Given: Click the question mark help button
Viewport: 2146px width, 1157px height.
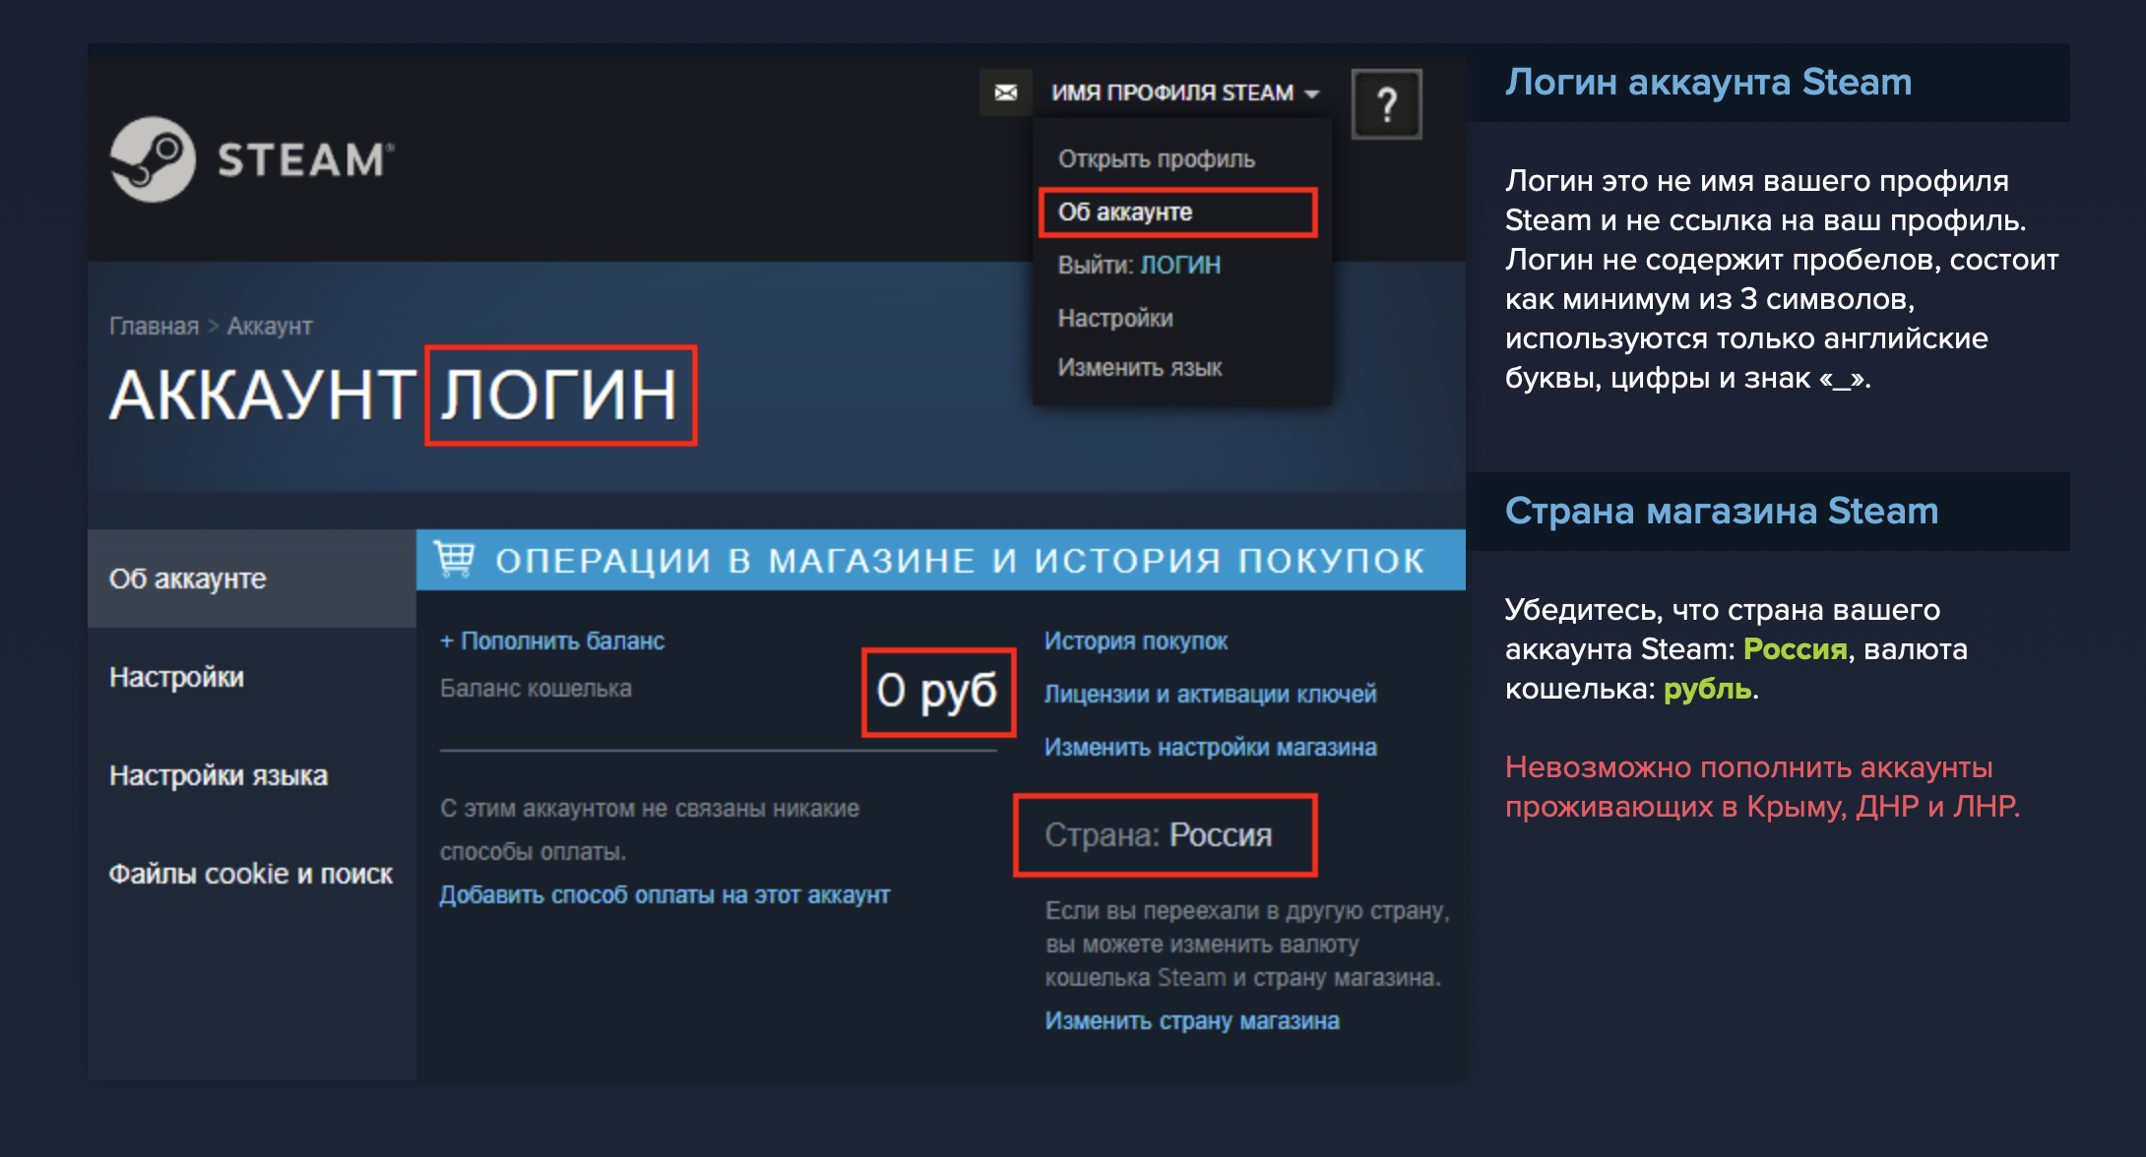Looking at the screenshot, I should [1386, 104].
